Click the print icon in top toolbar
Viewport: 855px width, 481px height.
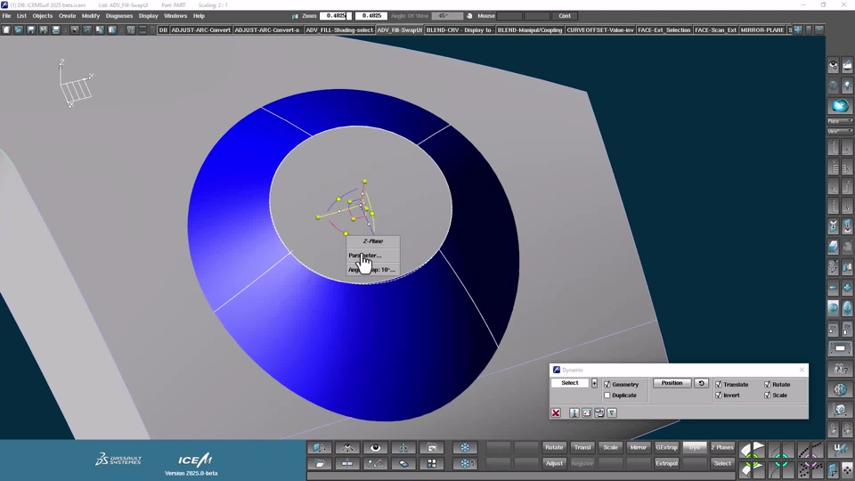click(56, 30)
